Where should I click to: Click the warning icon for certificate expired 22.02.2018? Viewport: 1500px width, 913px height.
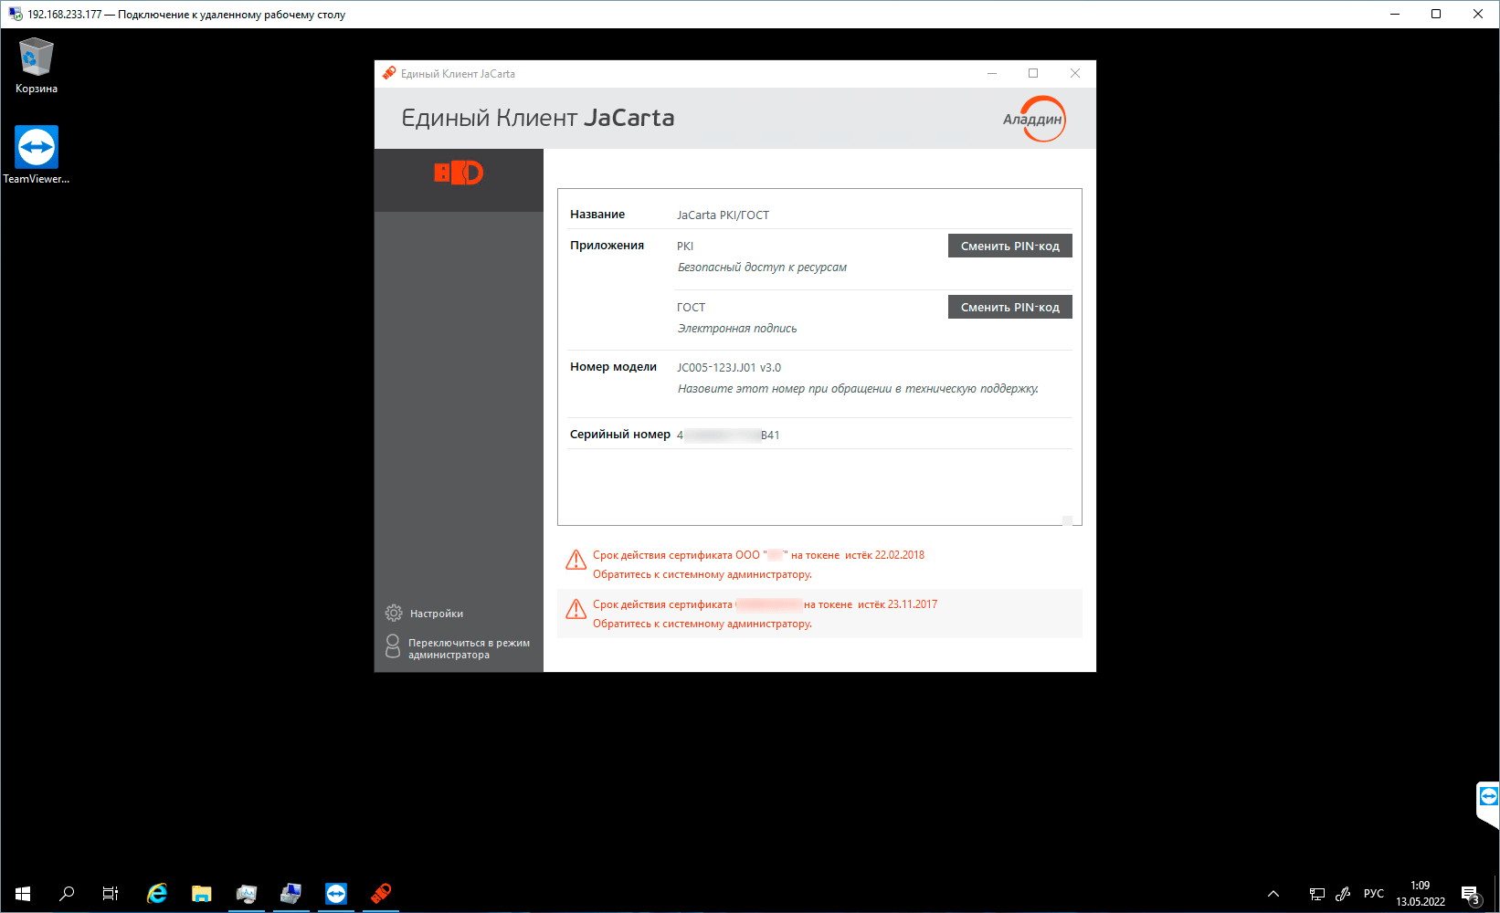pyautogui.click(x=576, y=560)
